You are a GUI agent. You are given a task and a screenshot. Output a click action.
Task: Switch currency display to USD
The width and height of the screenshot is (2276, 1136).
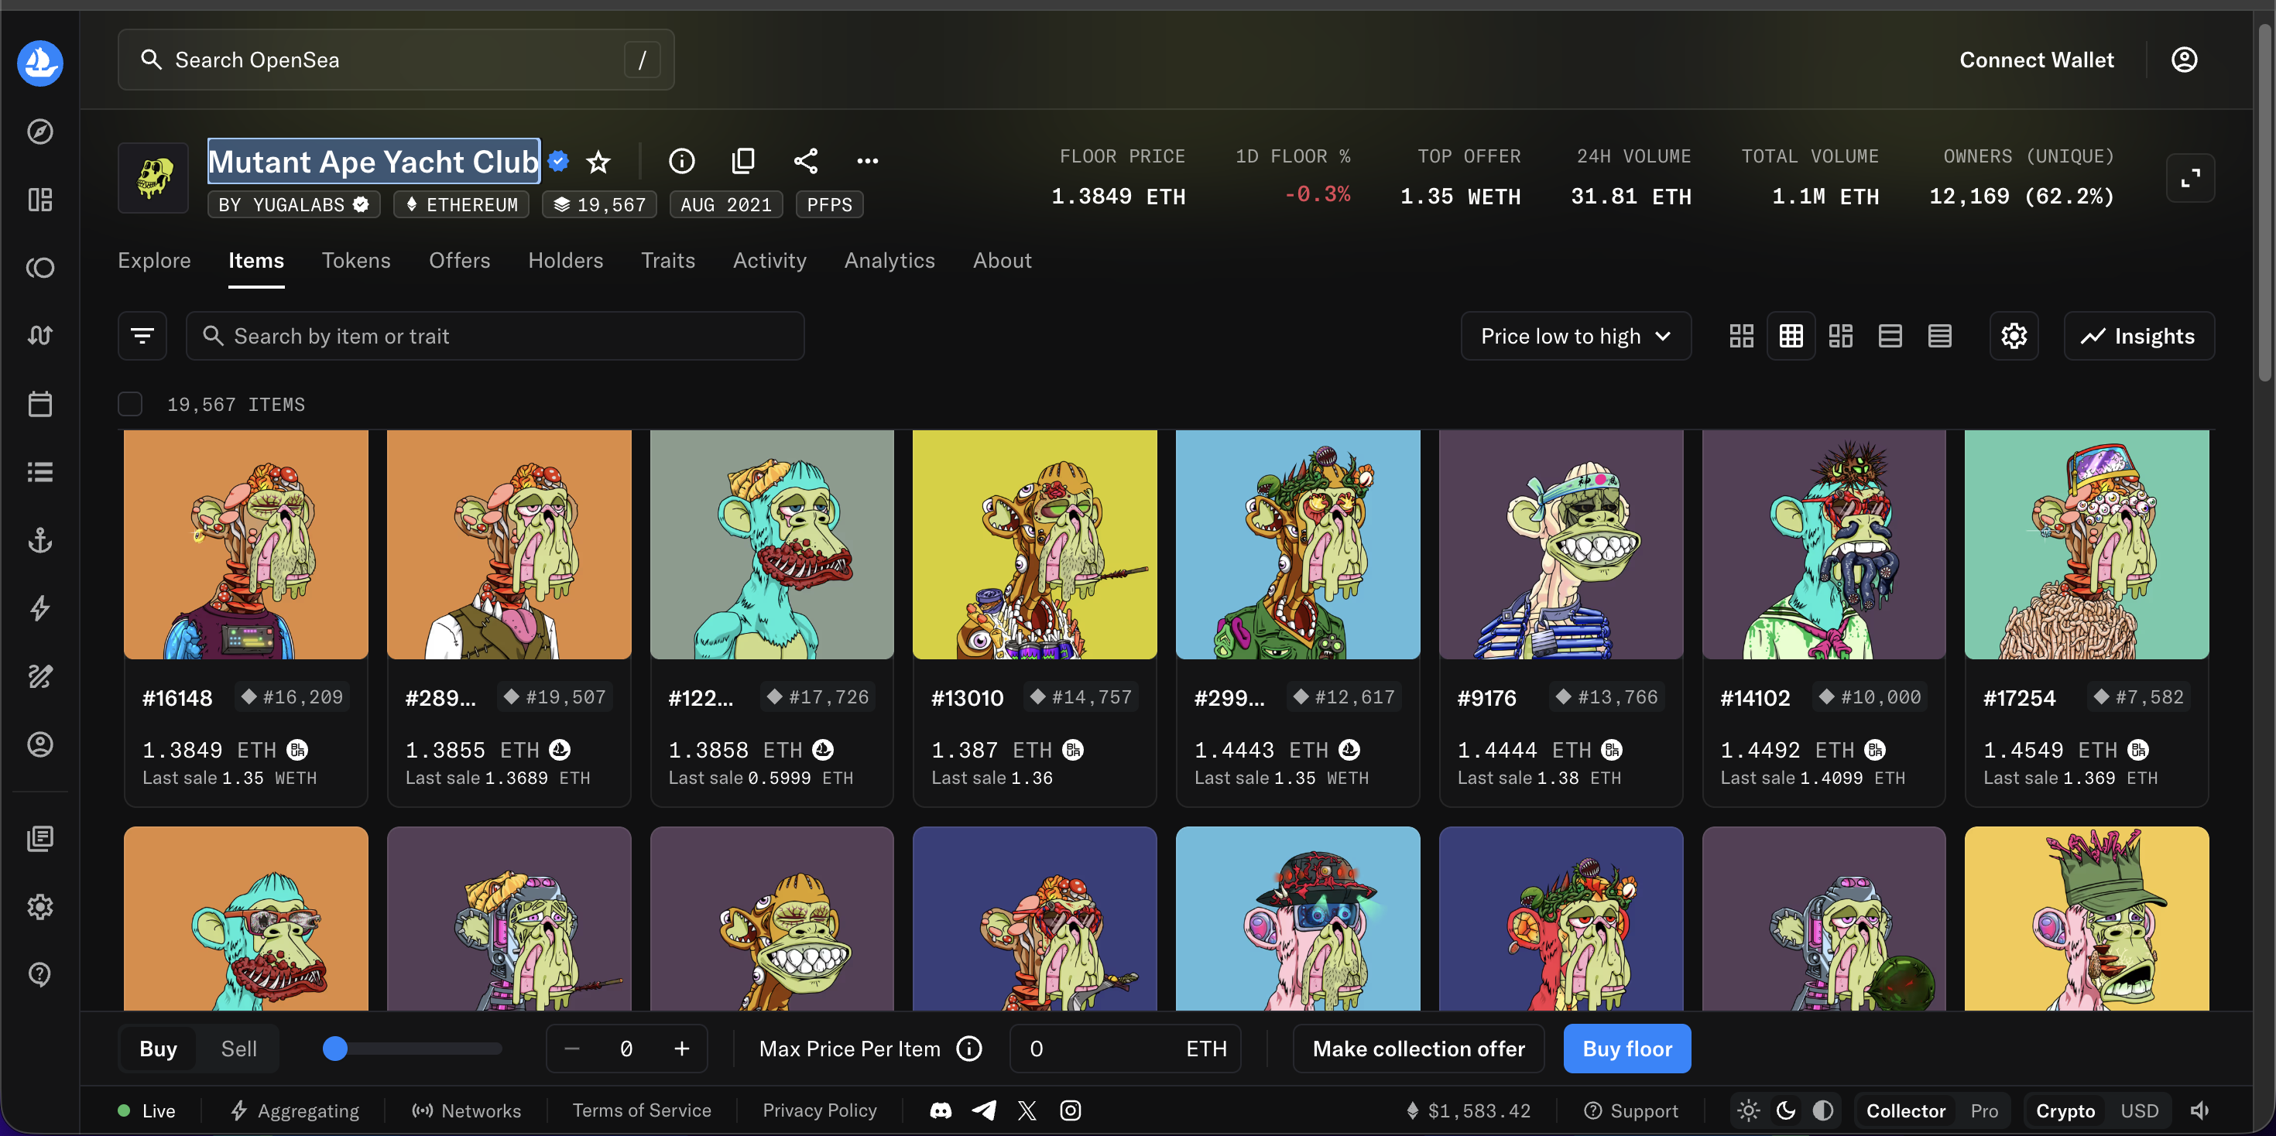[x=2139, y=1110]
